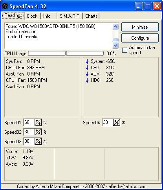Viewport: 163px width, 190px height.
Task: Click the SpeedFan fan icon in title bar
Action: (x=5, y=6)
